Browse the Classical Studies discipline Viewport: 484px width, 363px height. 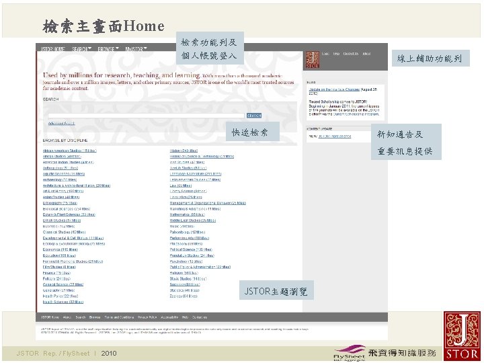tap(64, 232)
